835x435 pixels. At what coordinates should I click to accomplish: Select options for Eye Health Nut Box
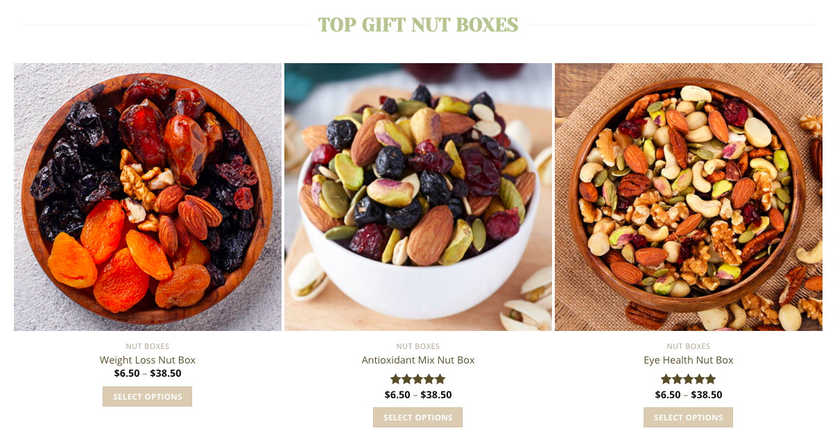(x=689, y=418)
